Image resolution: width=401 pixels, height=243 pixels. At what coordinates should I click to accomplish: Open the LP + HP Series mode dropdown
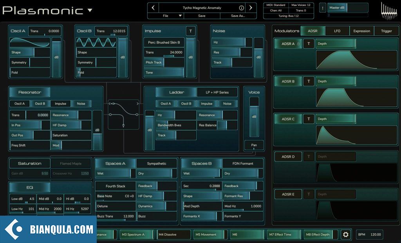[x=217, y=92]
